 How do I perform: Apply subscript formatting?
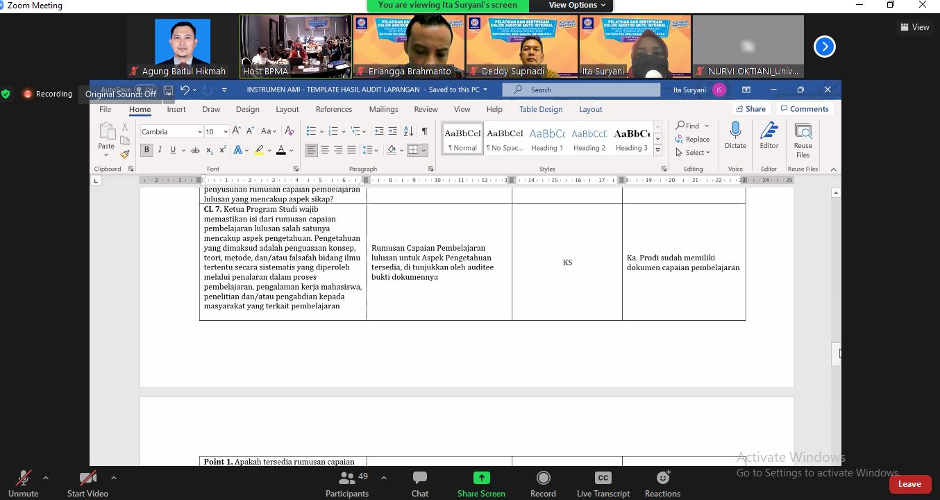(x=210, y=150)
